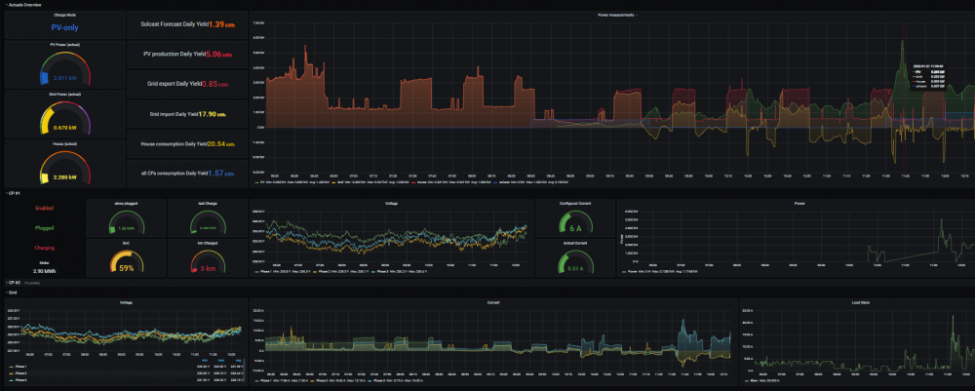Toggle Phase 2 in CP #1 Voltage legend

pyautogui.click(x=324, y=272)
